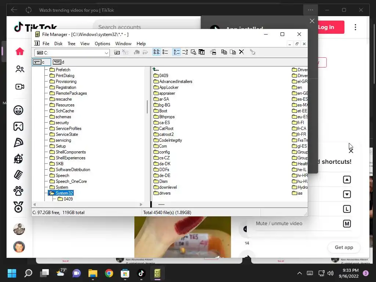Image resolution: width=376 pixels, height=282 pixels.
Task: Toggle the Sort by Name button
Action: click(x=177, y=52)
